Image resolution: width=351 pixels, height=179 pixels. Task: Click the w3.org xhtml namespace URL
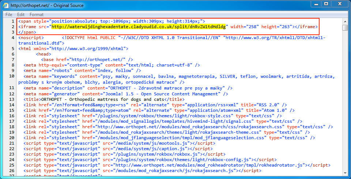[x=73, y=49]
